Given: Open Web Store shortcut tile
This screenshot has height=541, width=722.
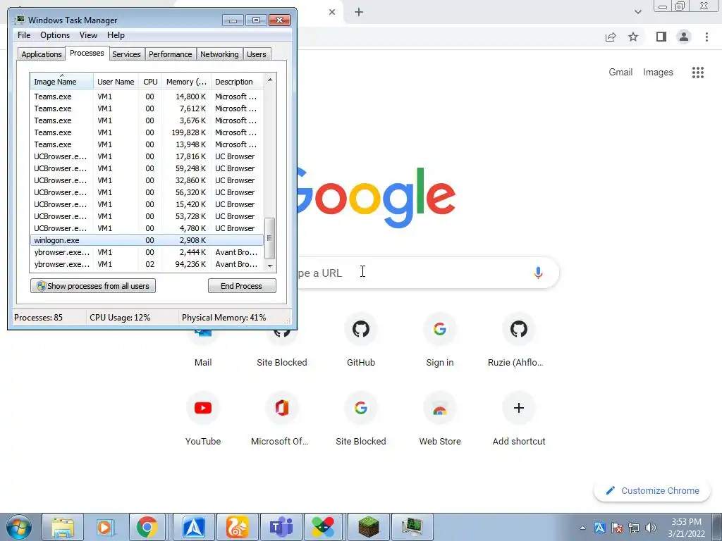Looking at the screenshot, I should coord(440,419).
